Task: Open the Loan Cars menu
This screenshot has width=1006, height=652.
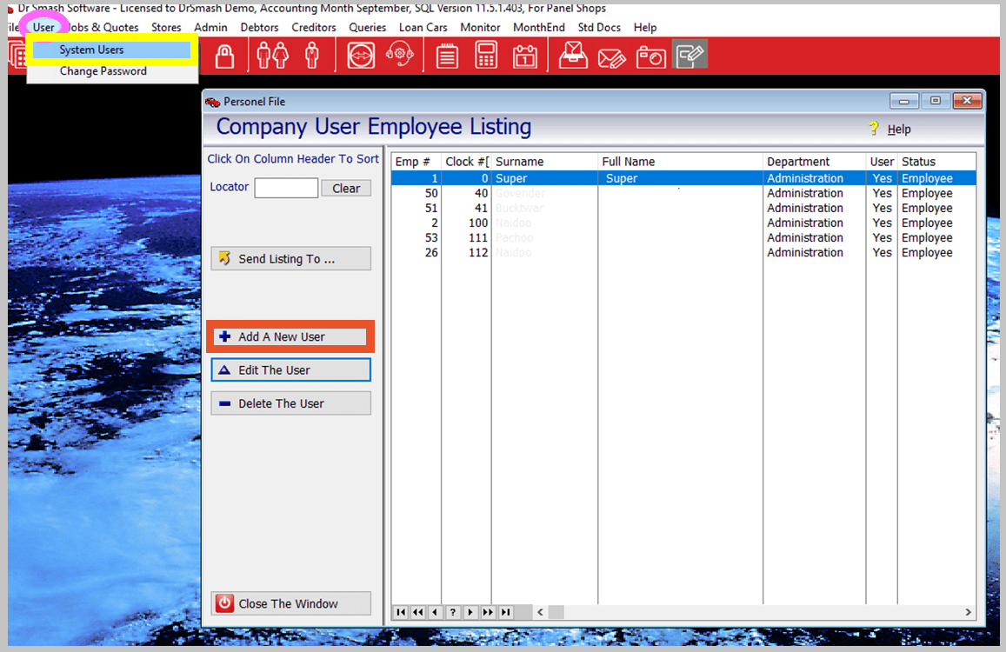Action: tap(423, 28)
